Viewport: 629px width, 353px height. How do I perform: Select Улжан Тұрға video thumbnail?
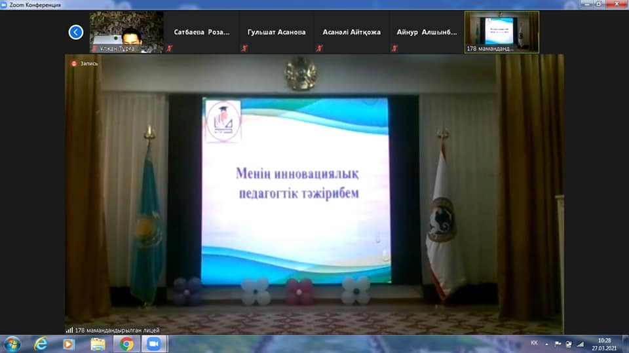point(126,31)
